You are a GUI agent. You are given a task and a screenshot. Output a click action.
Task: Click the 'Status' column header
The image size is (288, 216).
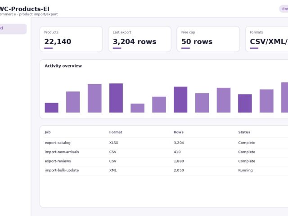pyautogui.click(x=244, y=132)
